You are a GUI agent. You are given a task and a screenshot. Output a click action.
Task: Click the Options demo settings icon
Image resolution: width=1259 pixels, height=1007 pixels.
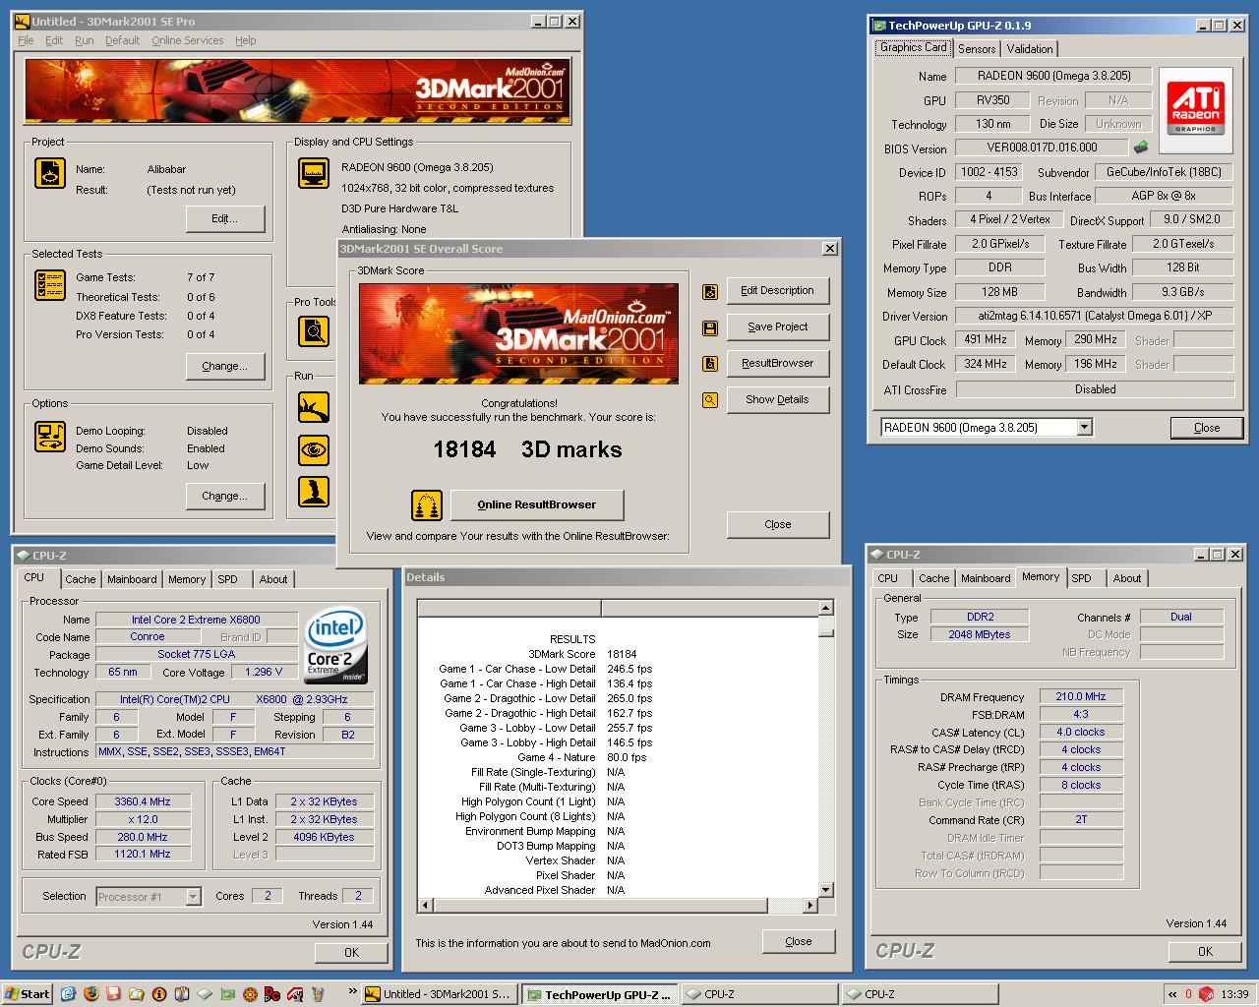[50, 436]
